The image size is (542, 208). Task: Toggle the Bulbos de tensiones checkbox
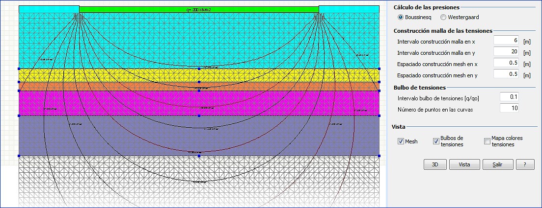pos(436,141)
